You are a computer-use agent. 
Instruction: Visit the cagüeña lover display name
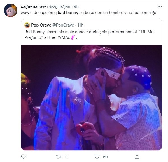tap(34, 6)
